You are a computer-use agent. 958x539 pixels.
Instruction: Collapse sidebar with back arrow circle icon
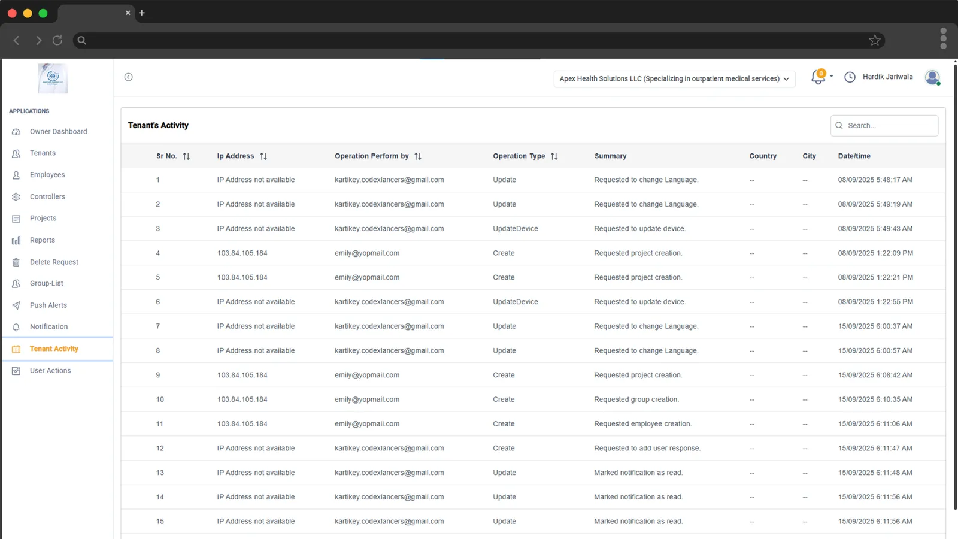click(x=128, y=77)
